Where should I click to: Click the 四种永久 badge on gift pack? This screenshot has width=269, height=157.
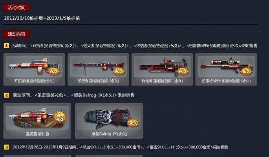(60, 117)
